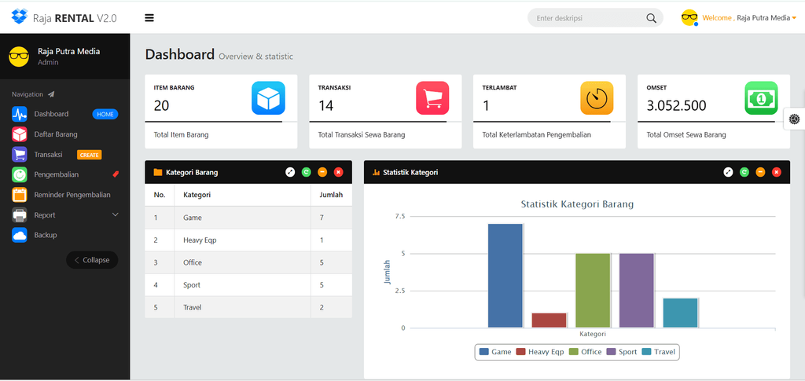Toggle Travel series in chart legend
Image resolution: width=805 pixels, height=381 pixels.
point(660,352)
